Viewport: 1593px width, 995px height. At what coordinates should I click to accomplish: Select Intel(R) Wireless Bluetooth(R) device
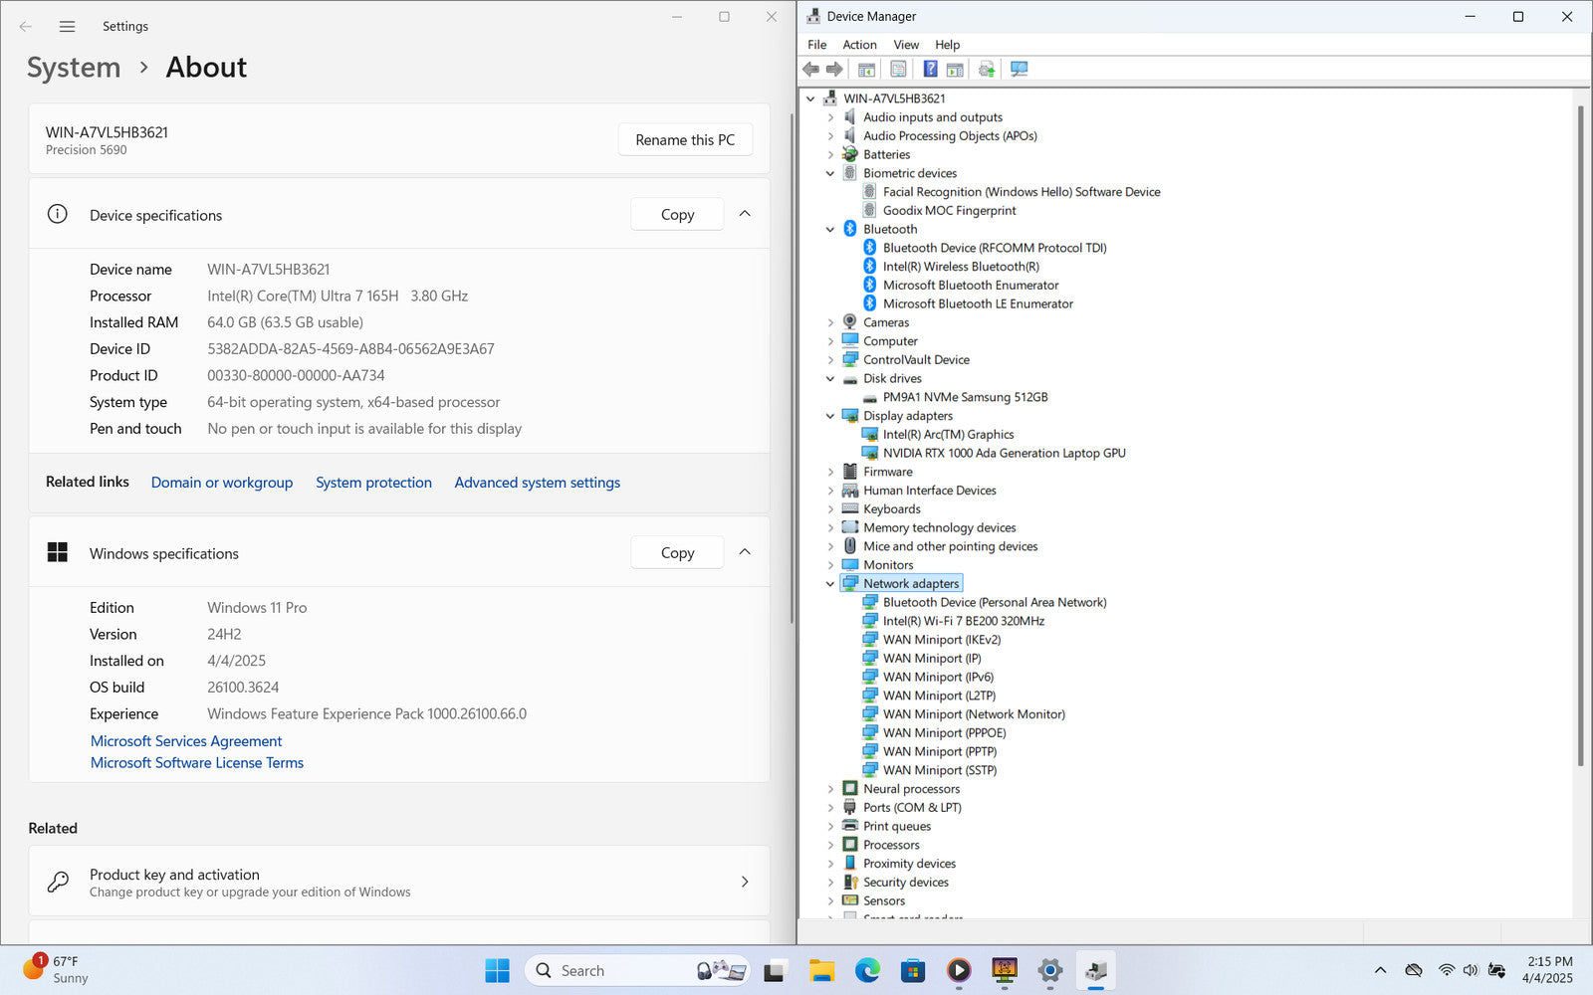(961, 267)
